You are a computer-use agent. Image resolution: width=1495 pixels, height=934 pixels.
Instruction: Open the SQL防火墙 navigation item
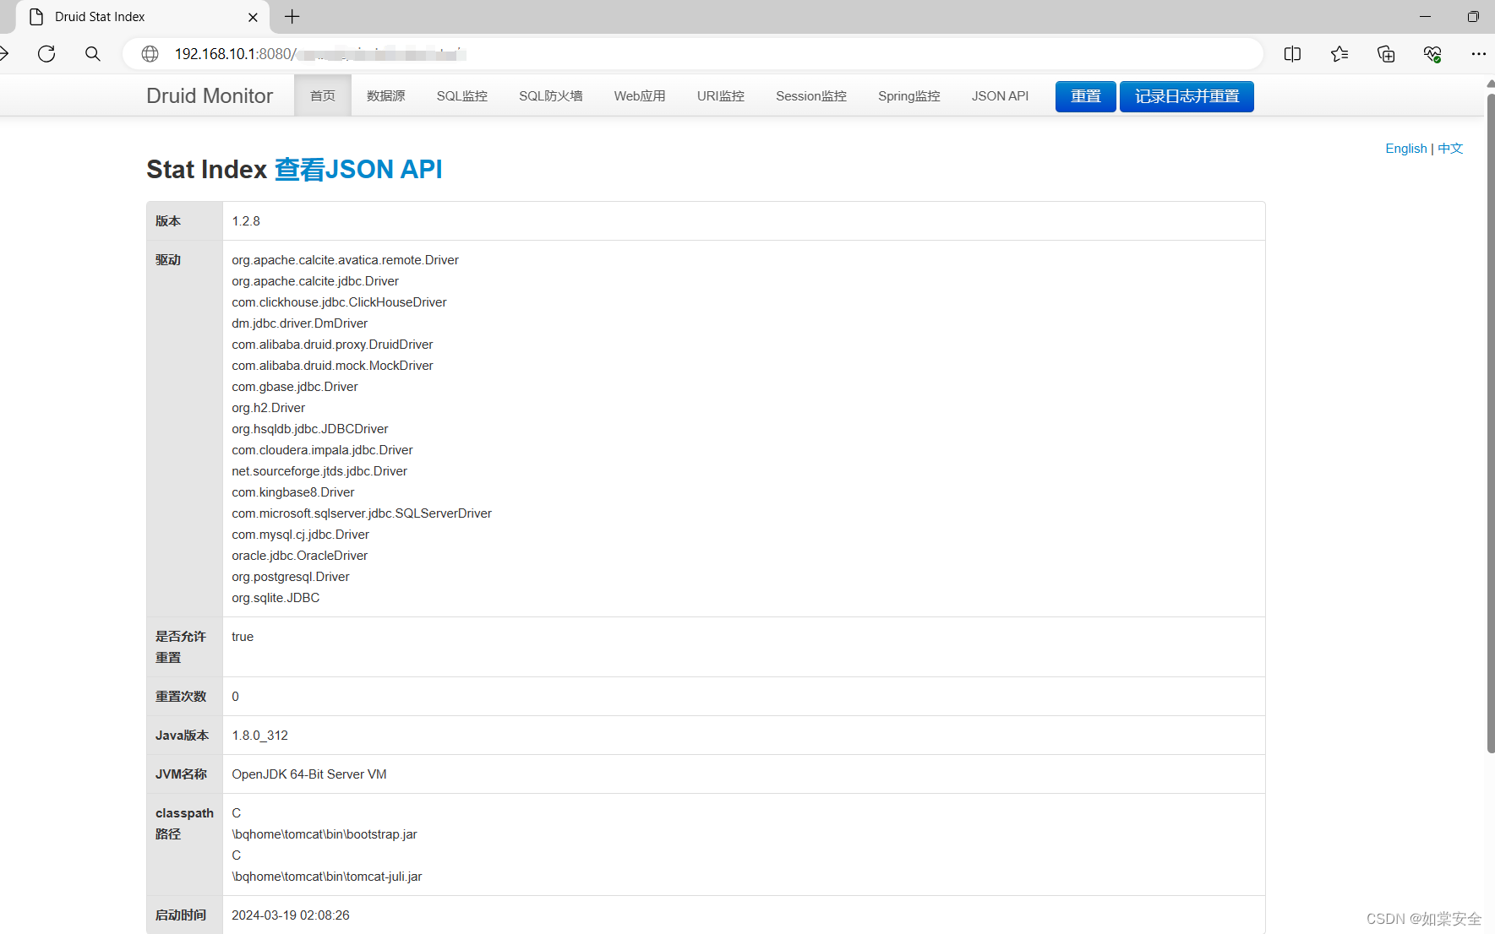pyautogui.click(x=551, y=96)
